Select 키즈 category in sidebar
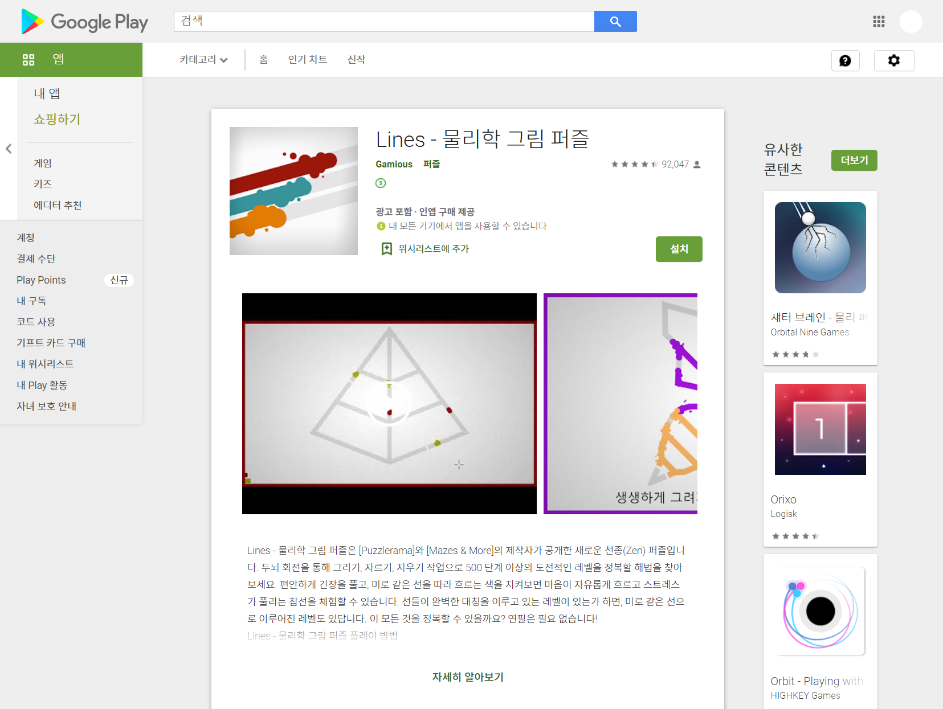The width and height of the screenshot is (943, 709). point(43,184)
